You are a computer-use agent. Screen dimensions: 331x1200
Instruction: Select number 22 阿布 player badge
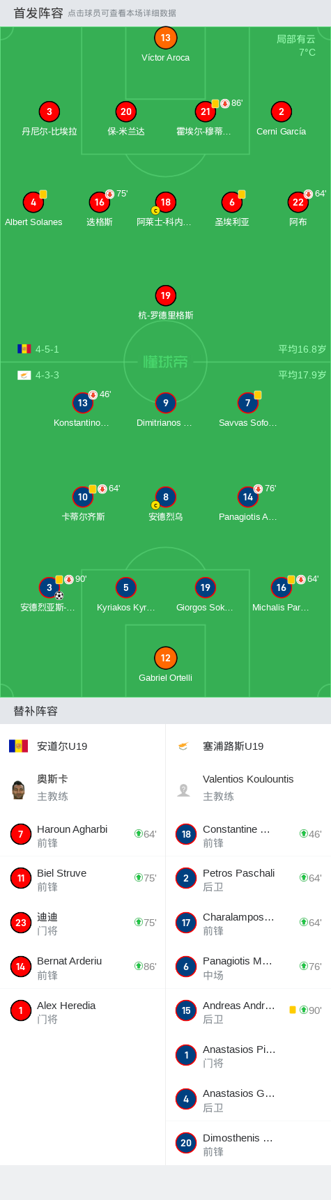(x=298, y=202)
